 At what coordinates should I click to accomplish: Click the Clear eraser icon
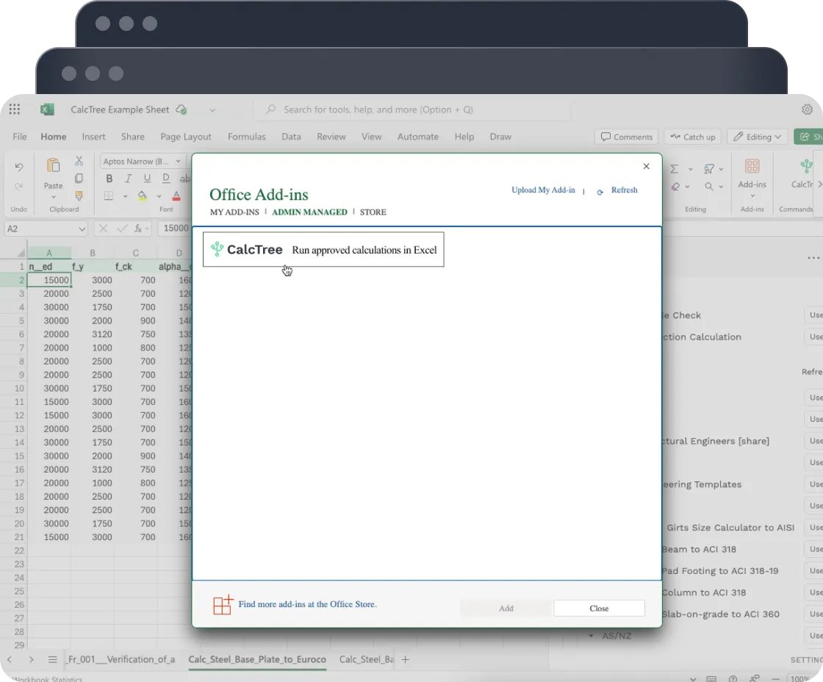click(675, 187)
